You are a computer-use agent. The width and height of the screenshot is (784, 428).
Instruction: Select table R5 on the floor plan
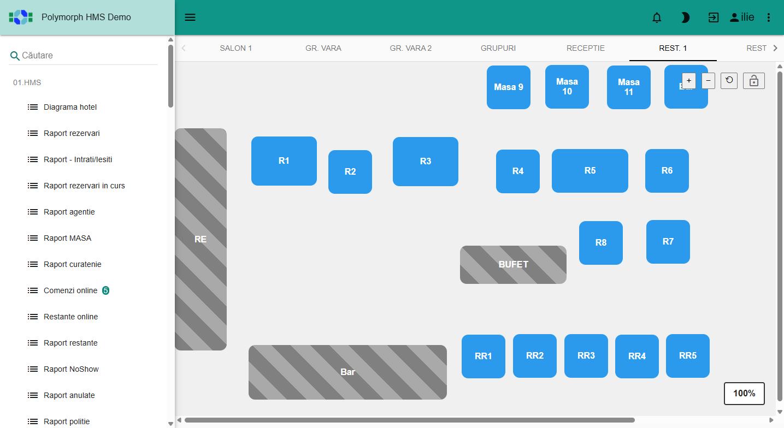[590, 171]
